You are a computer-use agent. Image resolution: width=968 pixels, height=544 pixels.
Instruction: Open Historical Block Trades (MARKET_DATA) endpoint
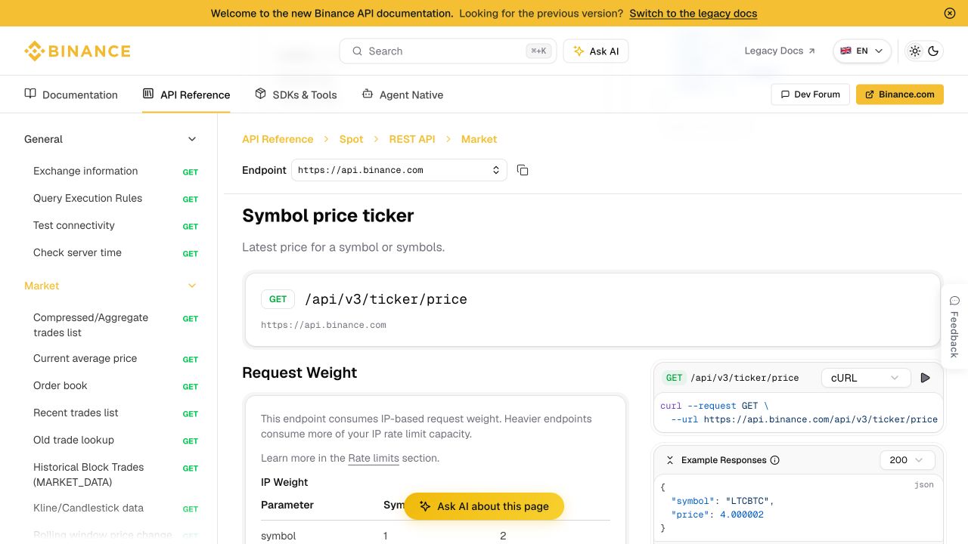(x=116, y=474)
